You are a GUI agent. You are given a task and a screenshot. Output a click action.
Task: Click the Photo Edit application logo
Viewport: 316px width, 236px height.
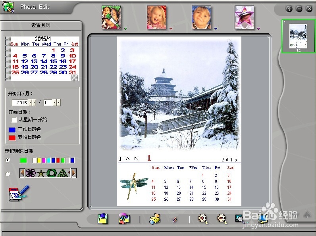click(8, 7)
